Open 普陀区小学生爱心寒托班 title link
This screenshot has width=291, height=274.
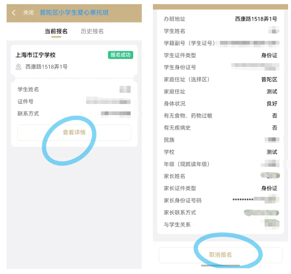[74, 12]
